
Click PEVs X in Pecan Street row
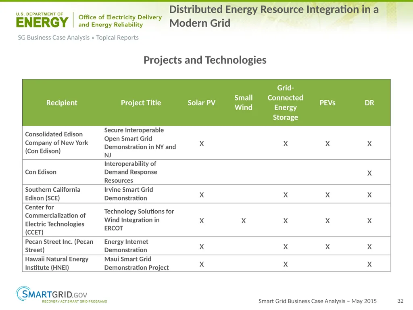click(x=327, y=247)
